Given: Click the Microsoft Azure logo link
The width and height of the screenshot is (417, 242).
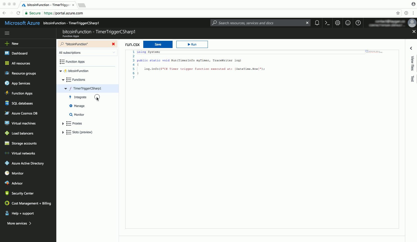Looking at the screenshot, I should click(x=22, y=23).
